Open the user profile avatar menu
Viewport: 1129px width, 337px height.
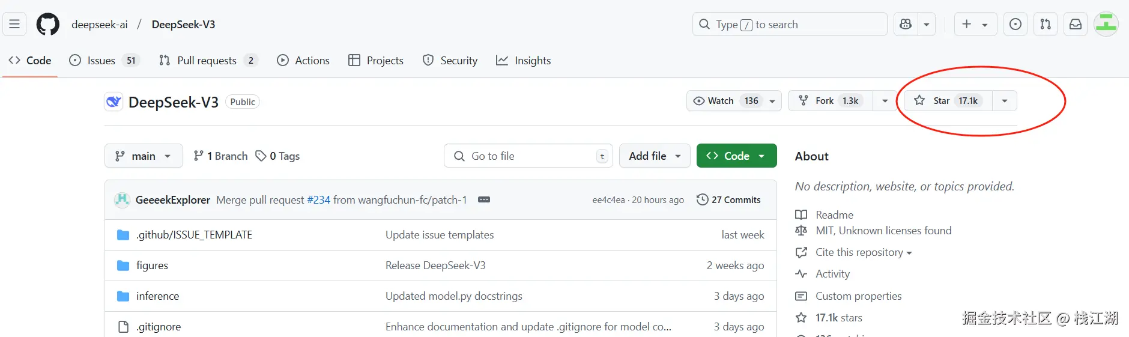1106,25
